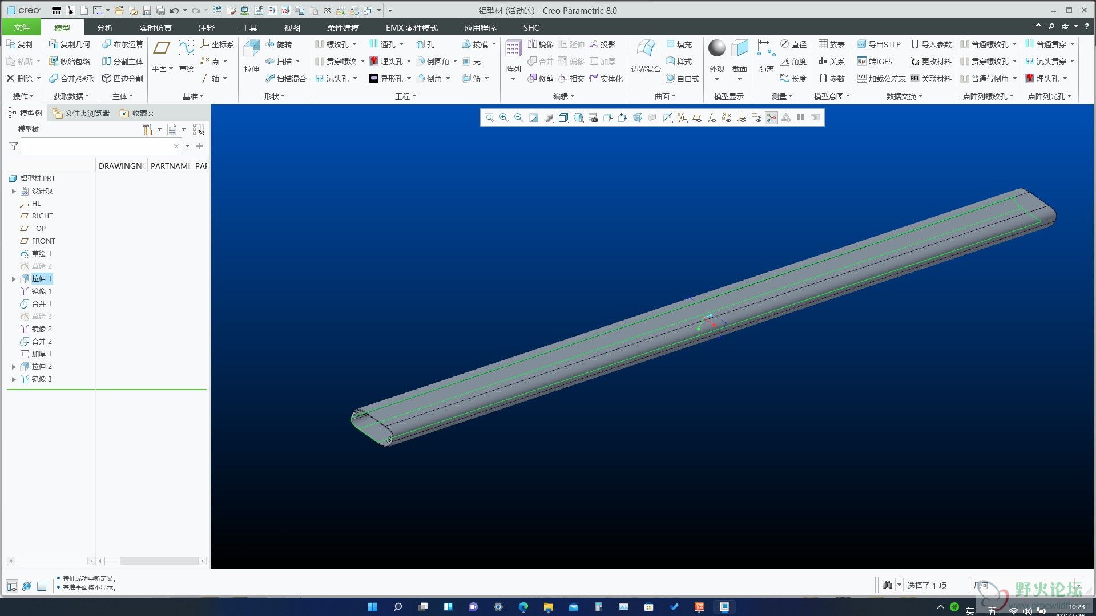The width and height of the screenshot is (1096, 616).
Task: Open File Explorer from the taskbar
Action: [548, 607]
